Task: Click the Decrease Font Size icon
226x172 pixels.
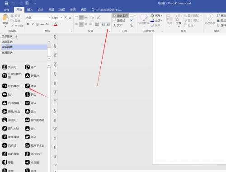Action: 70,18
